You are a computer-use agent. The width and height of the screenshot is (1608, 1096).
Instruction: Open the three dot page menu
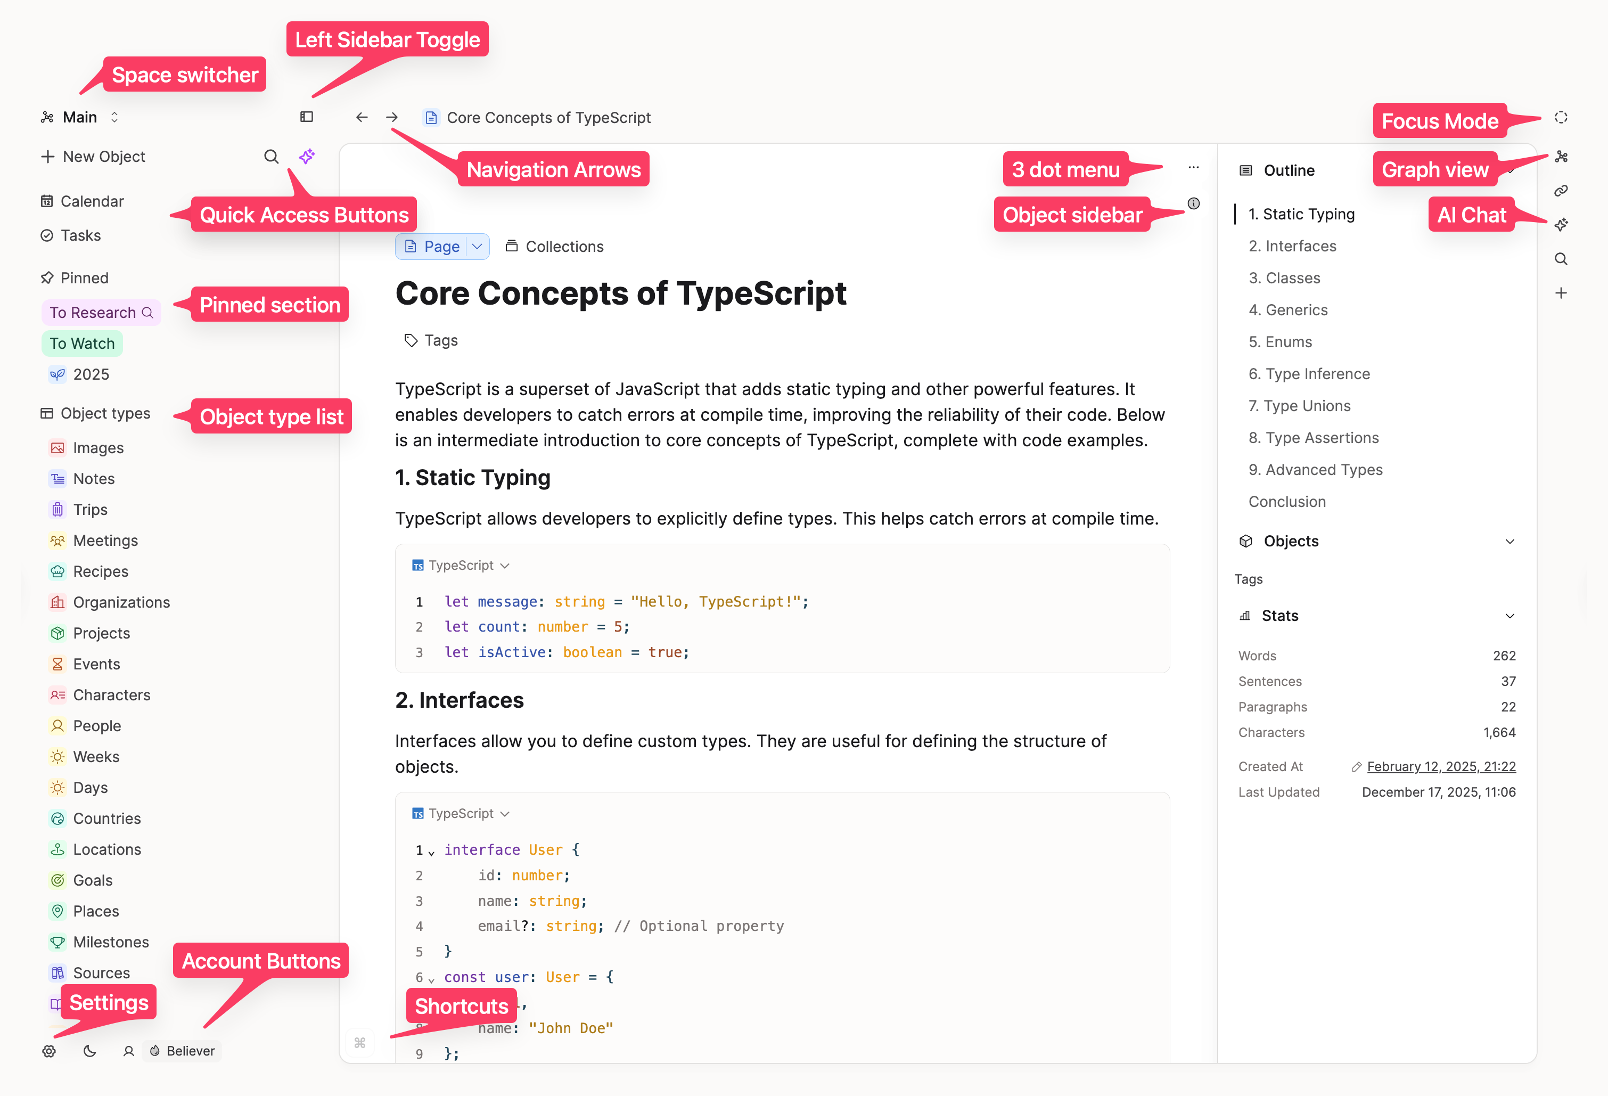(1194, 167)
